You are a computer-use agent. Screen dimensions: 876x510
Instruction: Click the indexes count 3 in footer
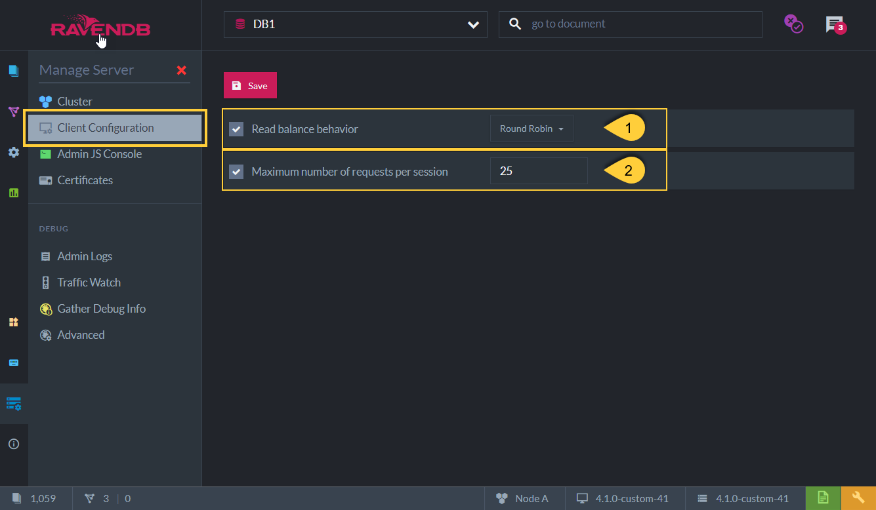point(97,498)
